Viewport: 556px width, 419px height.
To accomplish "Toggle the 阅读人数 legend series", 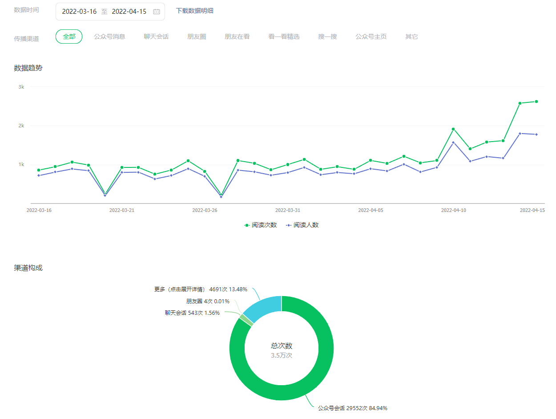I will point(302,225).
